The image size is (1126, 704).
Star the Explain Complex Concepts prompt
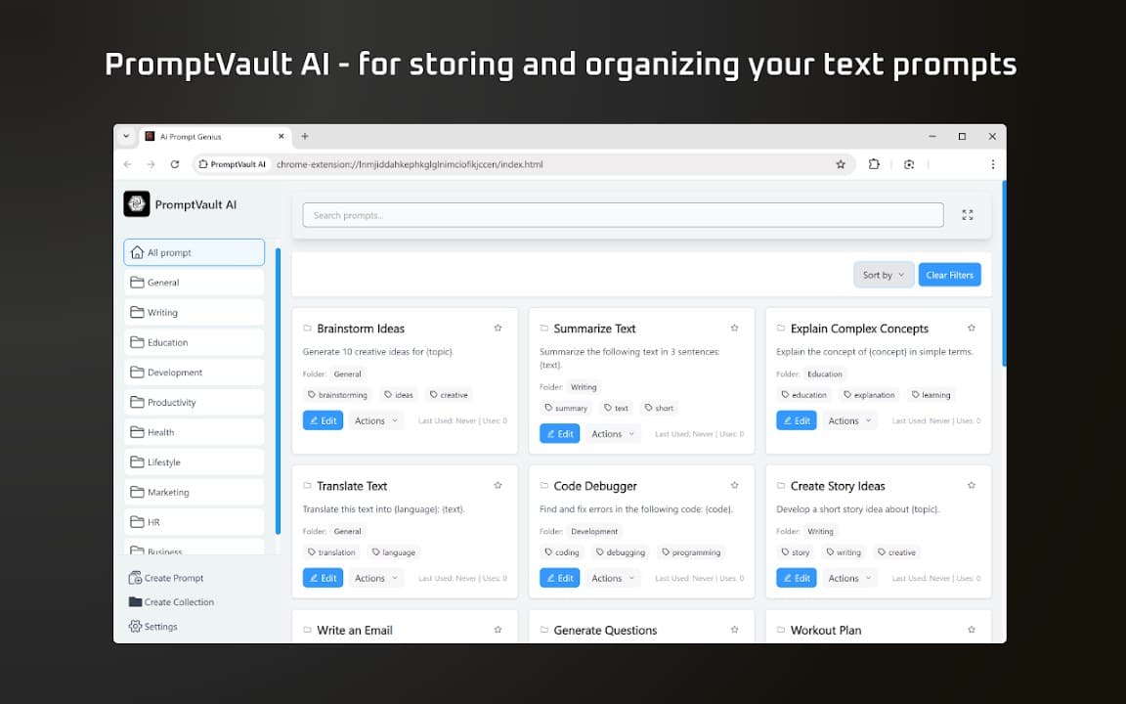[x=972, y=329]
